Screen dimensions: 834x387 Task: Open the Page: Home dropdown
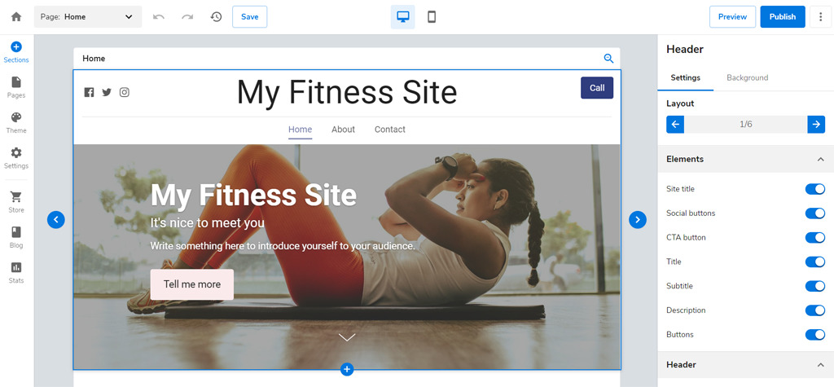(x=88, y=16)
